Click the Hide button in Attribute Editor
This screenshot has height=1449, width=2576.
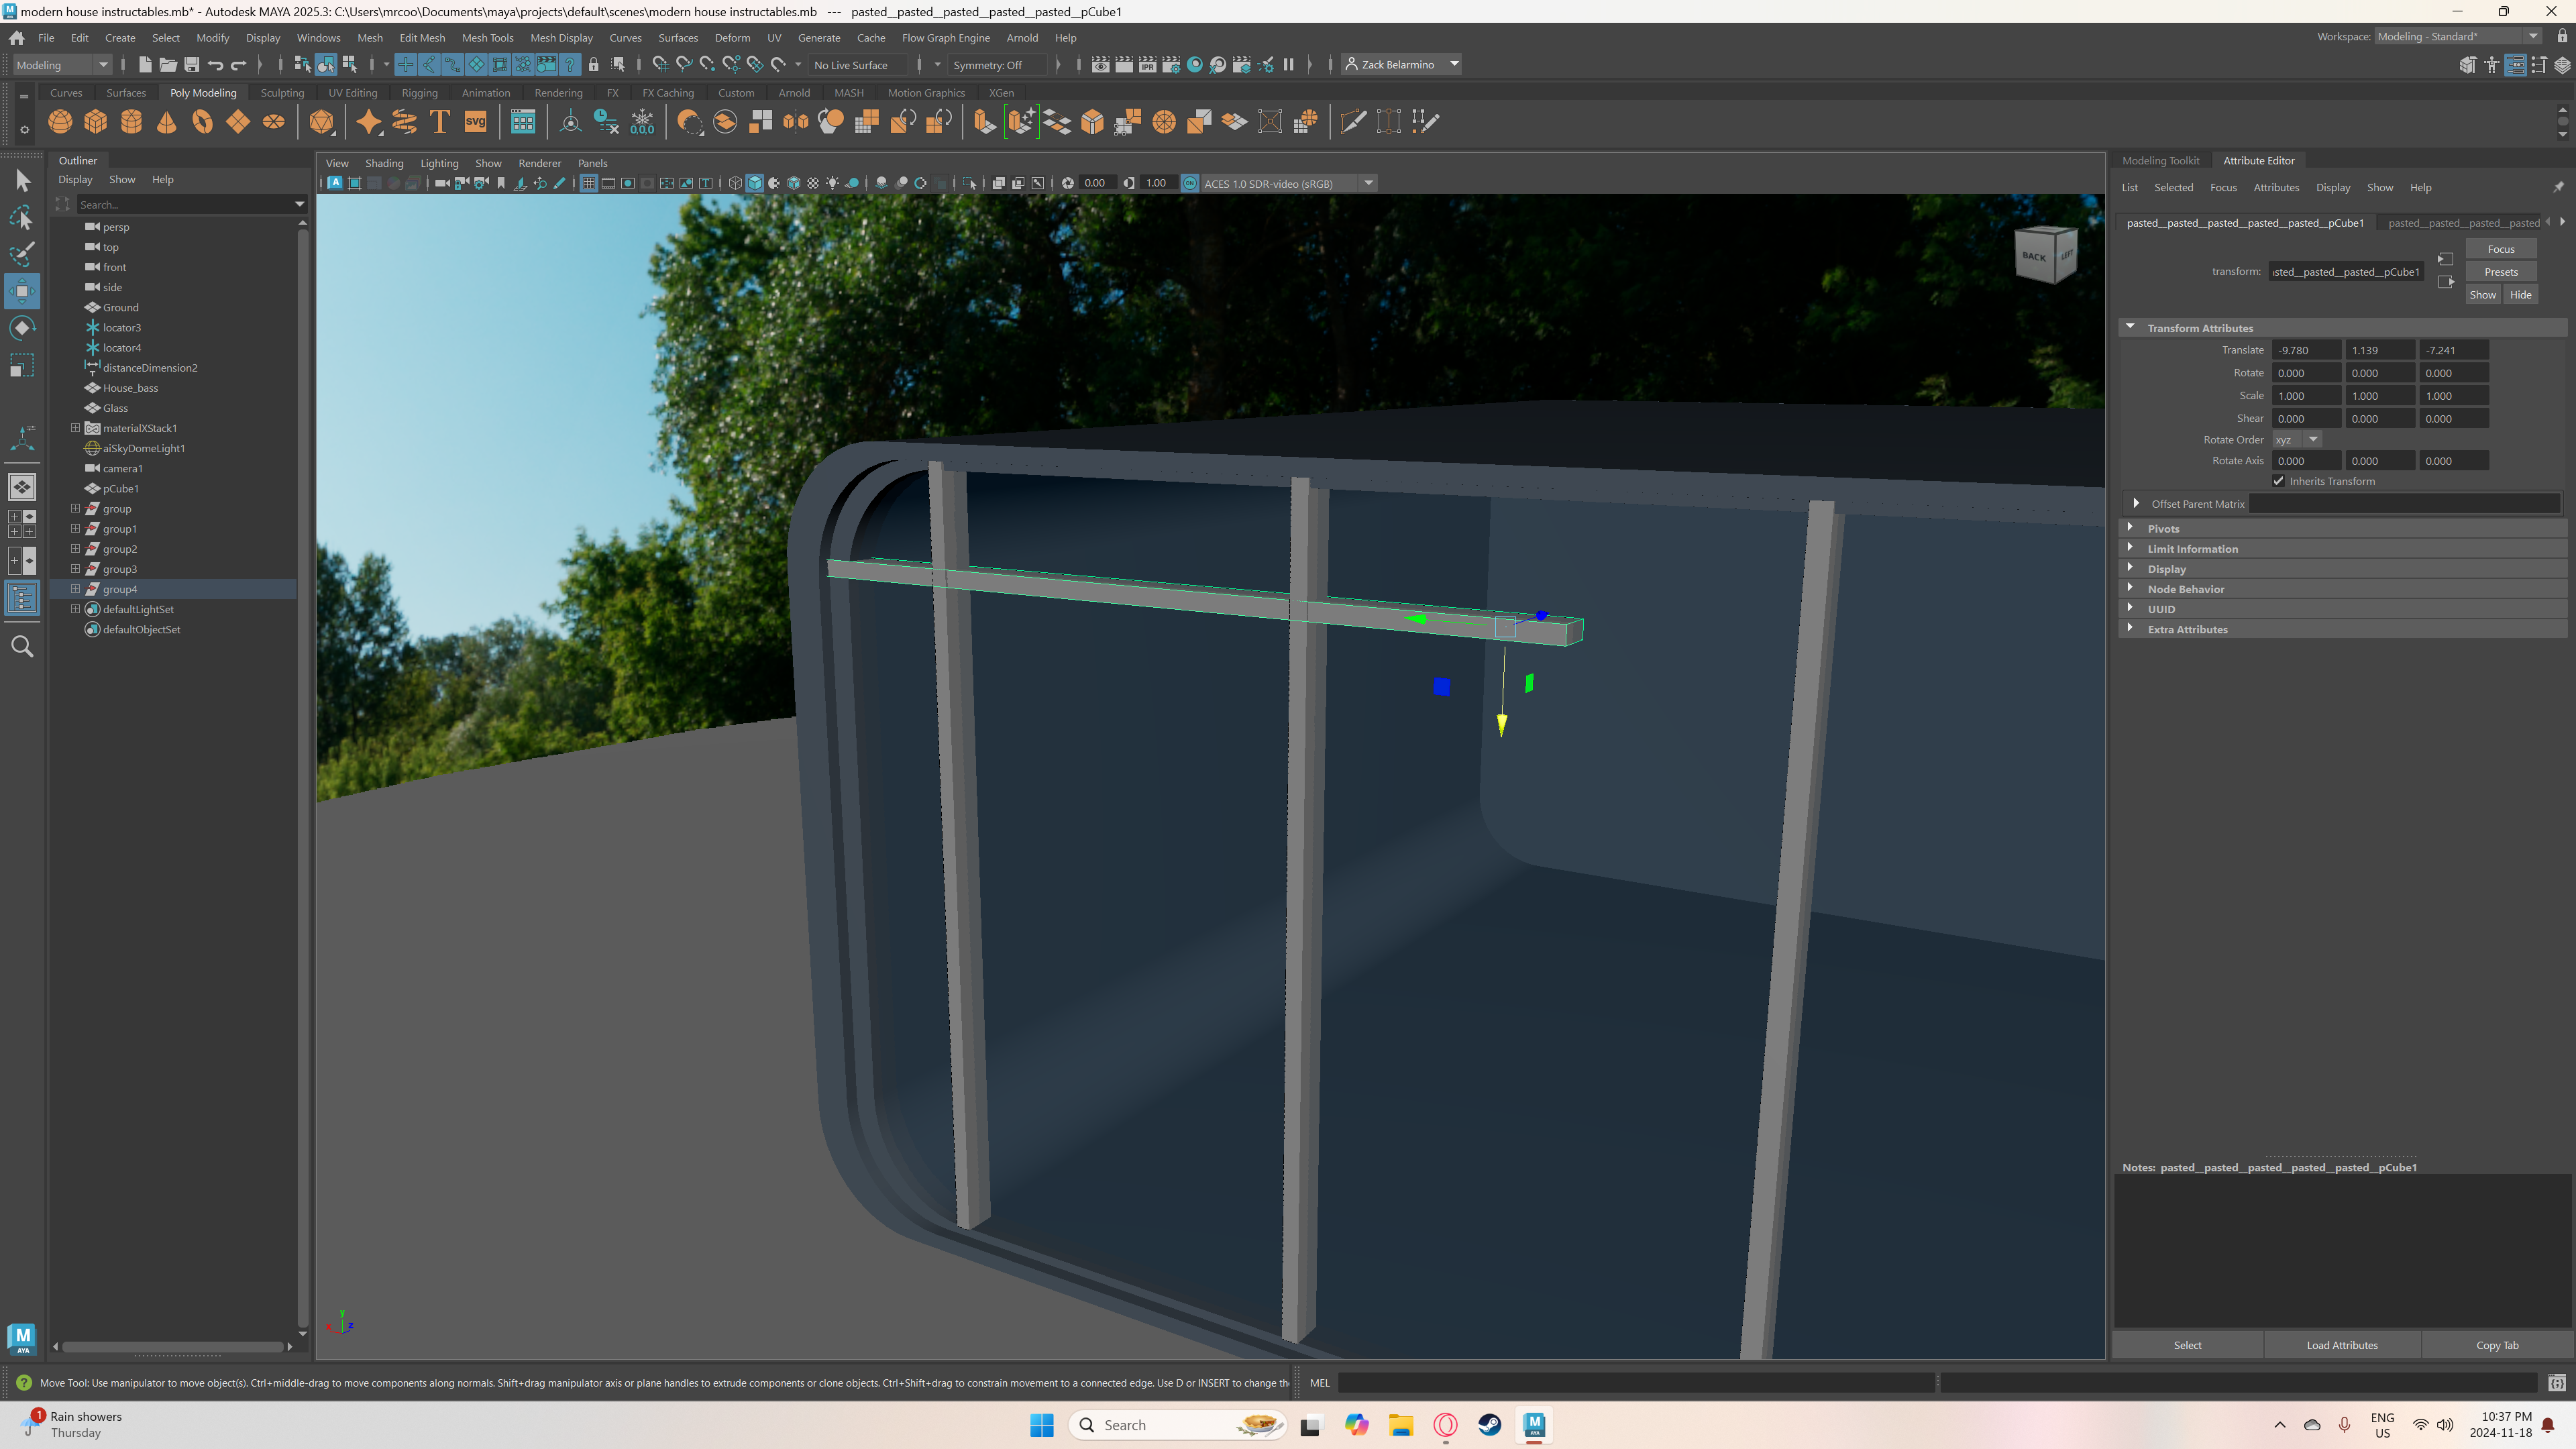pyautogui.click(x=2520, y=295)
